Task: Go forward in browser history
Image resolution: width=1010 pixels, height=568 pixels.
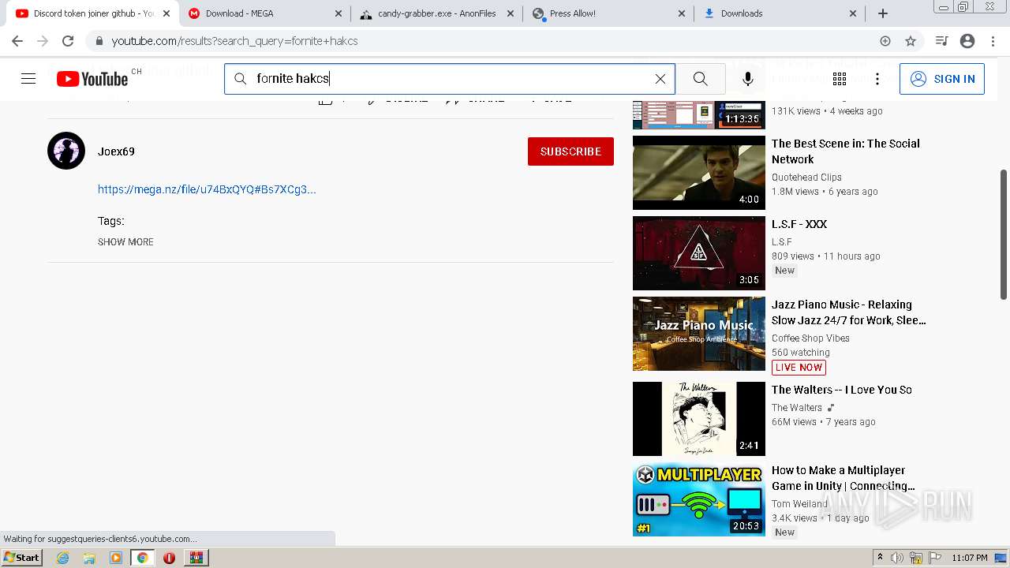Action: click(x=43, y=41)
